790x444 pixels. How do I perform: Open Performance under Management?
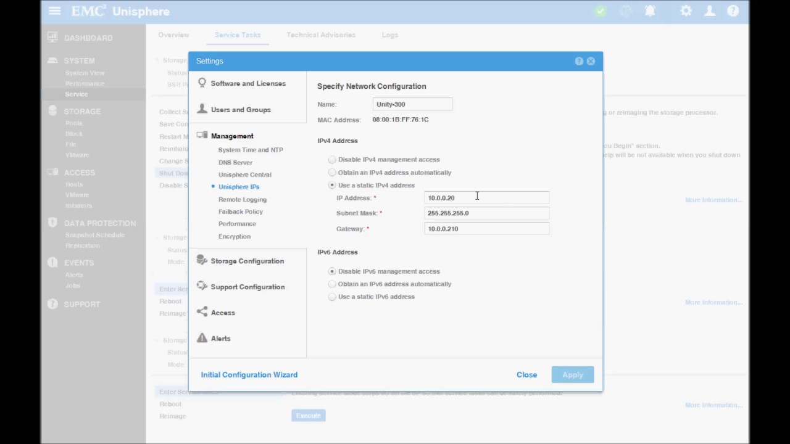click(x=237, y=224)
